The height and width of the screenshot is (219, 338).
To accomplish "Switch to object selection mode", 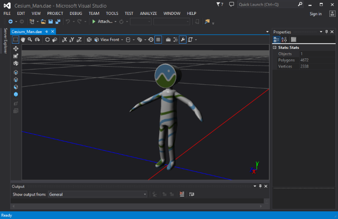I will point(16,94).
